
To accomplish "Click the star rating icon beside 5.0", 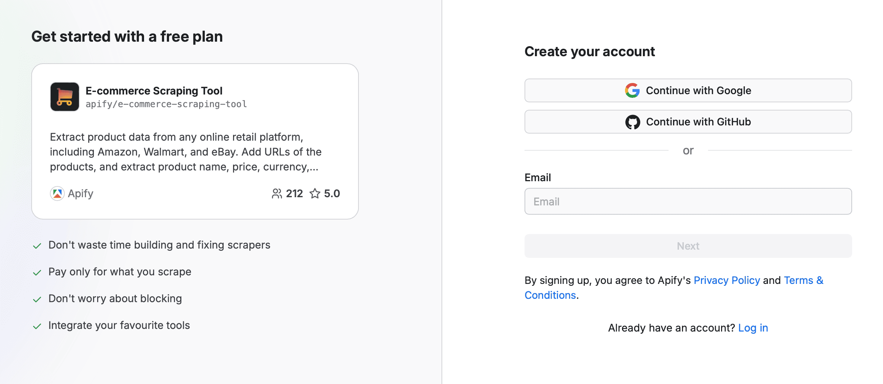I will point(315,193).
